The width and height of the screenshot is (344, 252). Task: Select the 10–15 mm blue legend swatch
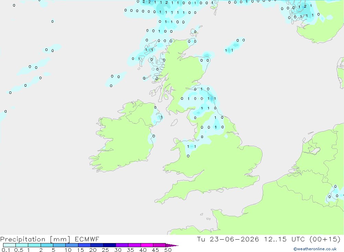click(x=72, y=245)
